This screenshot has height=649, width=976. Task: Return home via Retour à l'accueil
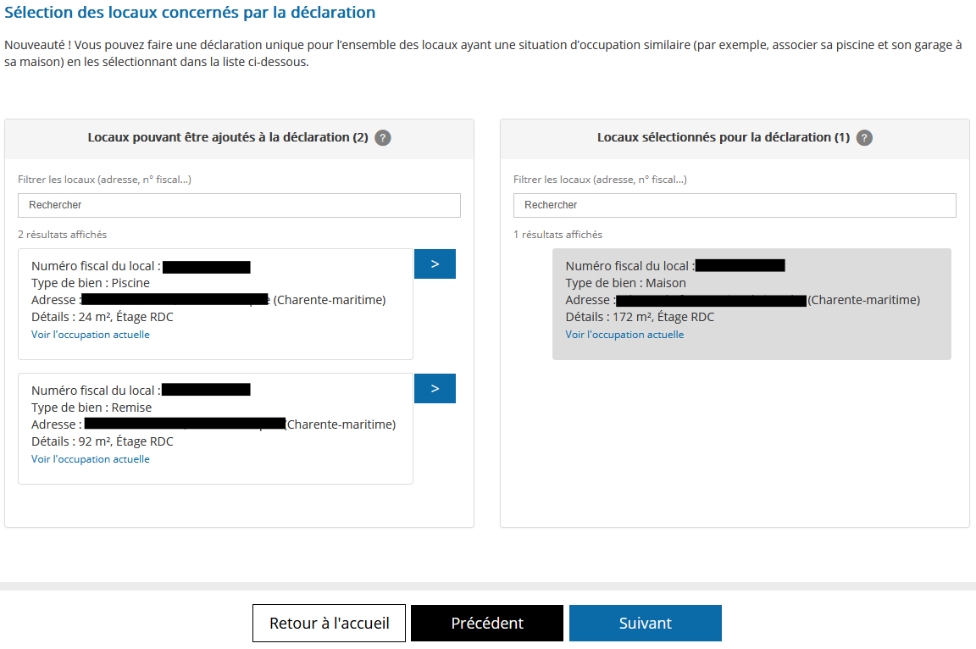tap(329, 623)
